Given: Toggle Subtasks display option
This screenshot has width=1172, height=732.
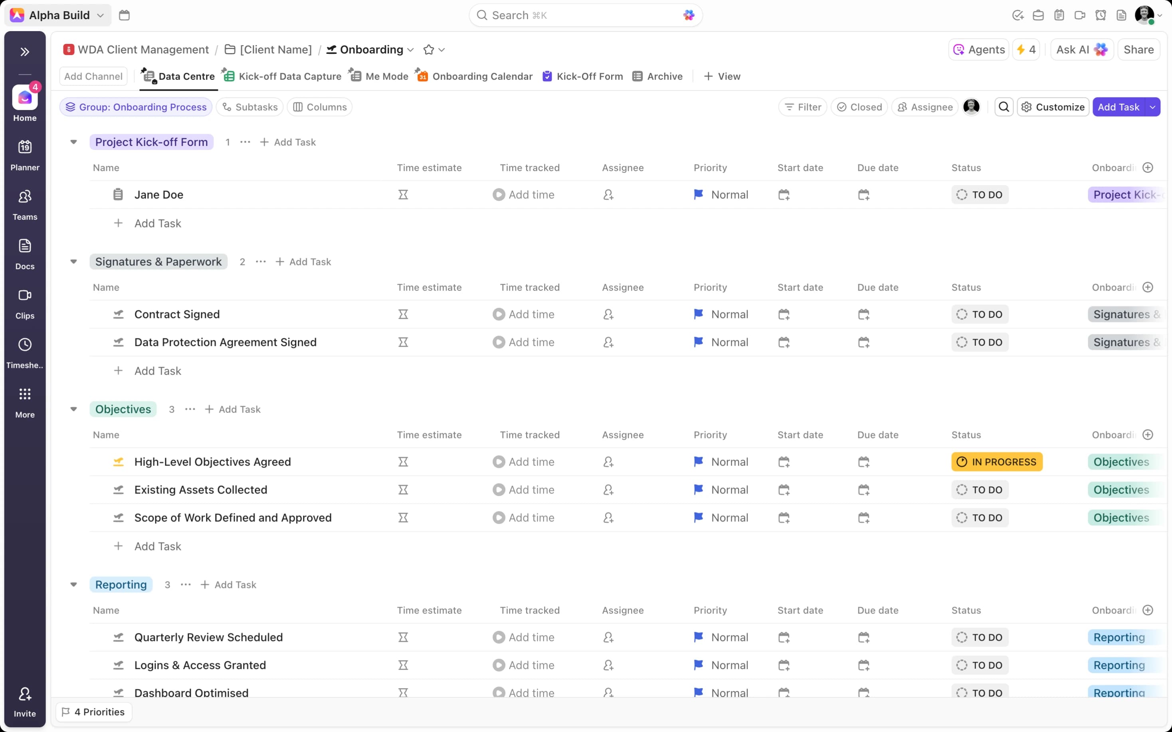Looking at the screenshot, I should coord(250,107).
